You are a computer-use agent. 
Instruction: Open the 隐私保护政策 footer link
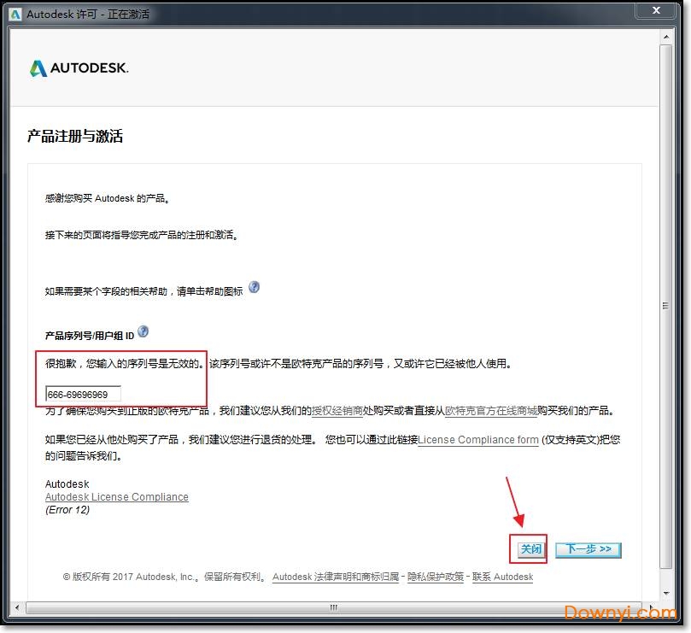[x=436, y=577]
